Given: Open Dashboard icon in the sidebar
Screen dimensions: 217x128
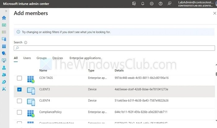Looking at the screenshot, I should click(4, 25).
